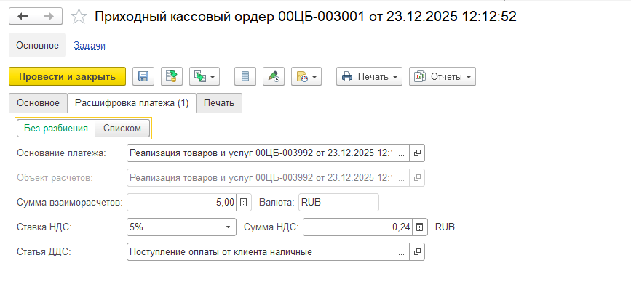Click the Валюта field showing RUB
This screenshot has width=631, height=308.
pyautogui.click(x=338, y=203)
